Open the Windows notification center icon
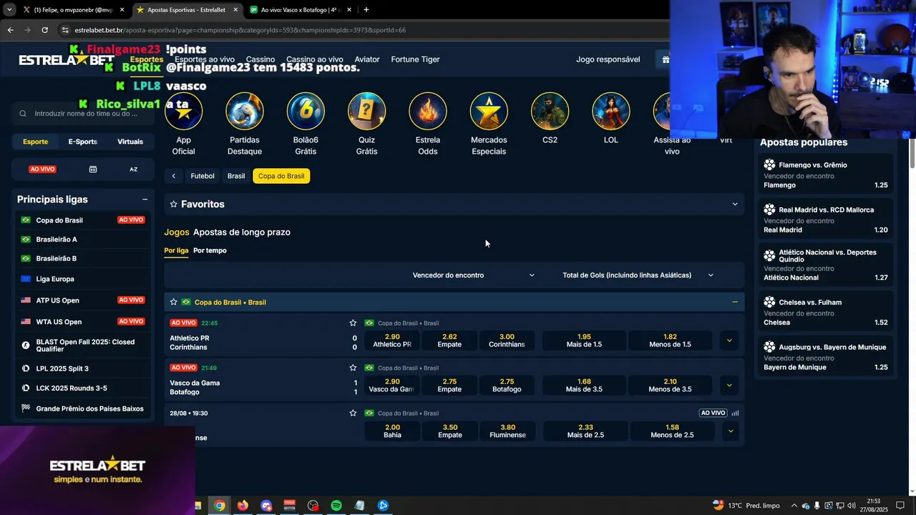Screen dimensions: 916x515 (x=900, y=506)
